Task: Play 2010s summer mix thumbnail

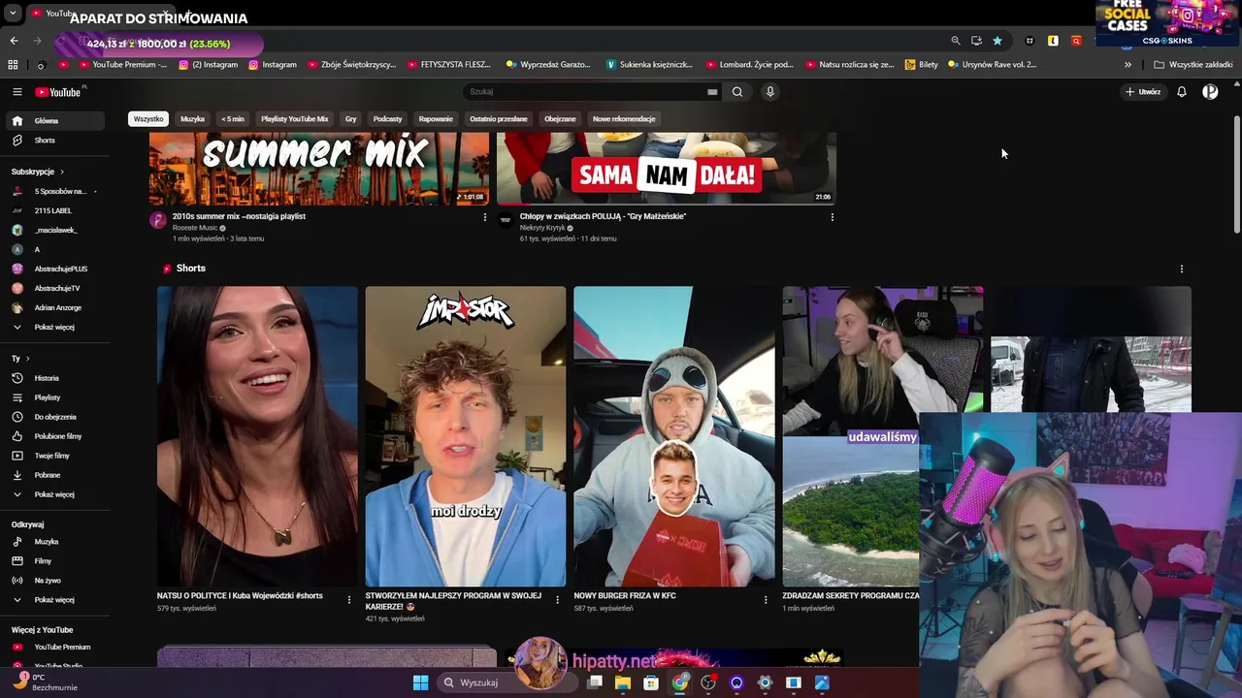Action: click(x=319, y=169)
